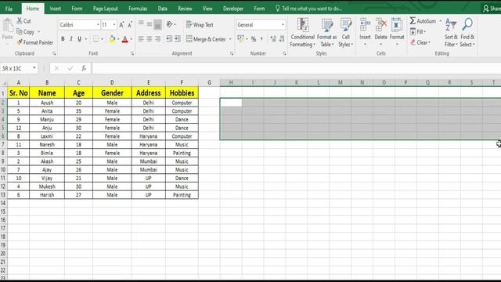Image resolution: width=501 pixels, height=282 pixels.
Task: Apply the red Font Color A
Action: click(125, 39)
